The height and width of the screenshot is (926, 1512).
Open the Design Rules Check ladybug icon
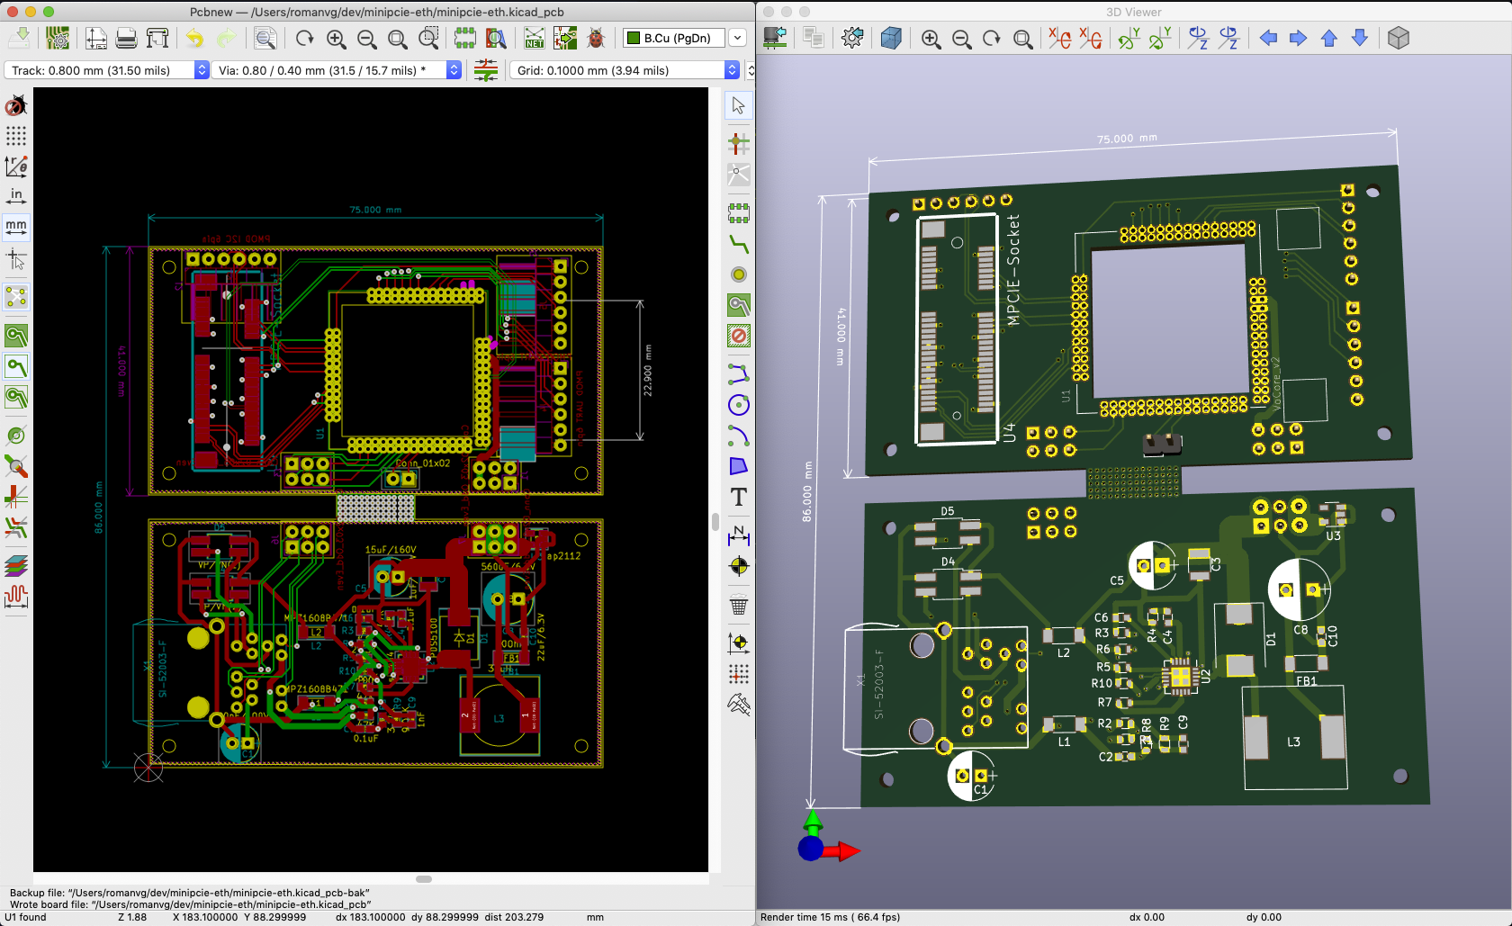point(596,38)
